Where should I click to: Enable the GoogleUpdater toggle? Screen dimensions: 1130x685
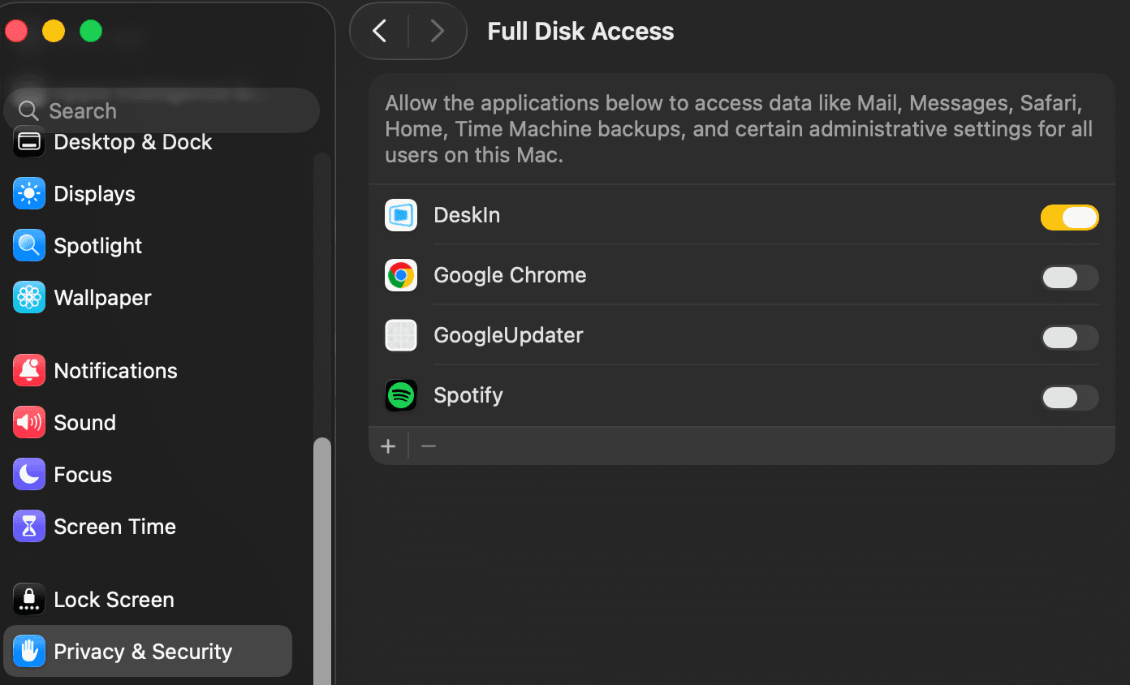1070,338
